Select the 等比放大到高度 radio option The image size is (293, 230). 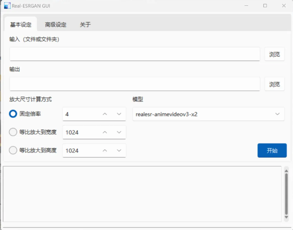13,151
